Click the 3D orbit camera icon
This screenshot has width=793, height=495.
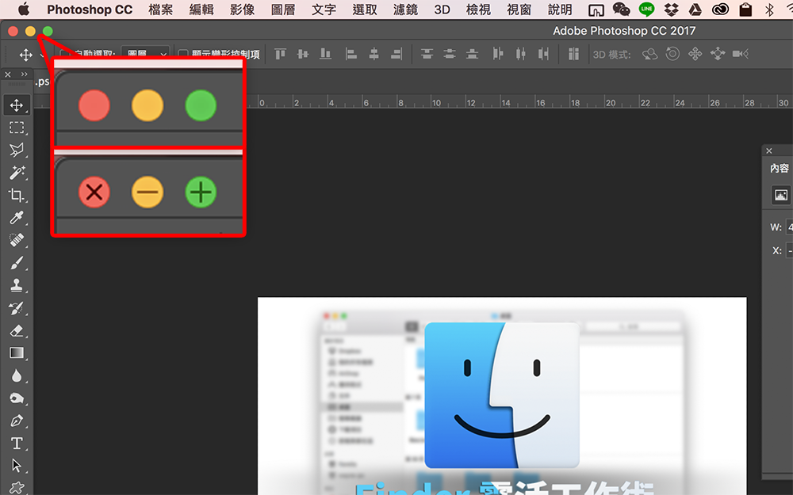[650, 54]
